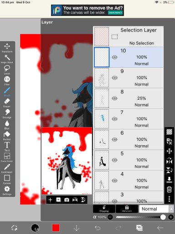Open the Normal blend mode dropdown

tap(154, 209)
